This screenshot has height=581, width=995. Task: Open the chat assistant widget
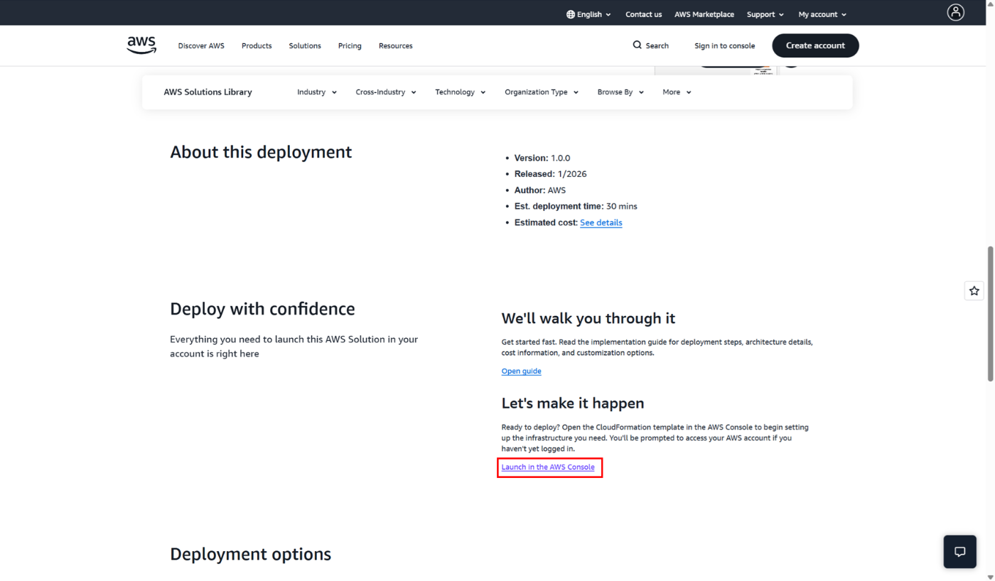959,551
